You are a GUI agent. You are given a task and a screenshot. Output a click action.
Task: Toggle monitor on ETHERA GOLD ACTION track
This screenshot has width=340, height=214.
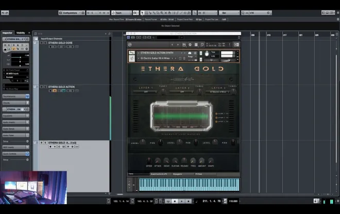tap(55, 91)
